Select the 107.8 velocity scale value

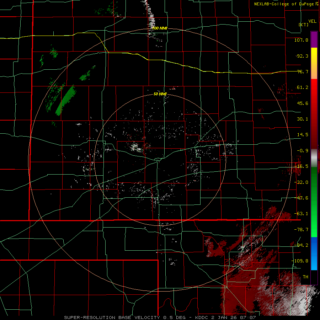[301, 40]
